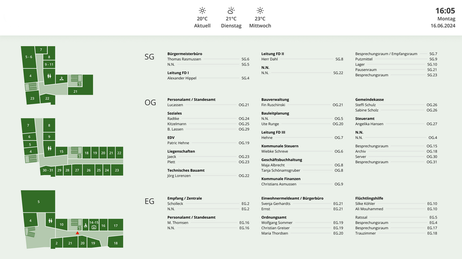
Task: Click the restroom icon on SG floor map
Action: click(50, 76)
